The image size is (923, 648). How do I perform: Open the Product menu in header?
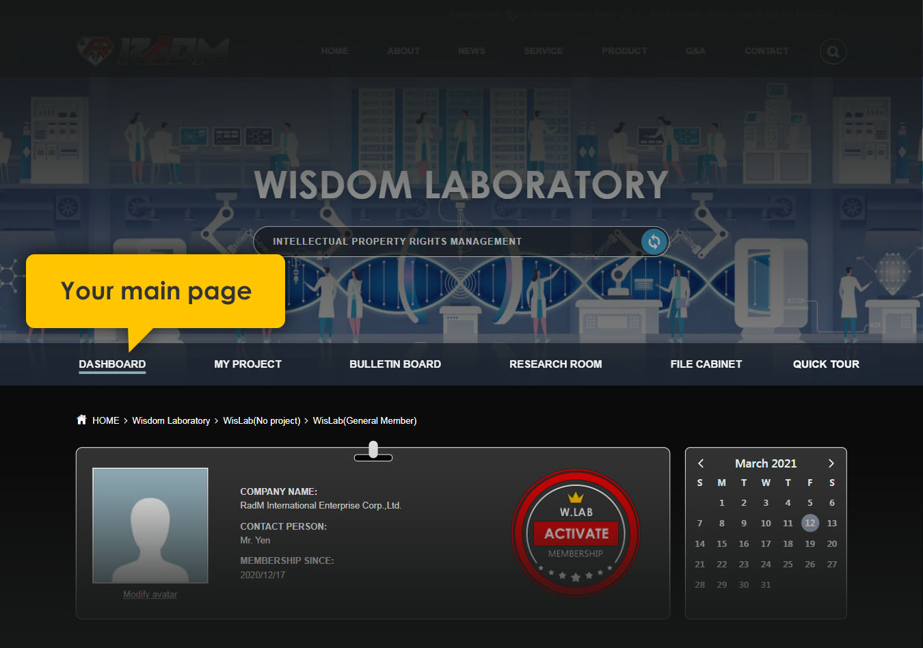coord(624,51)
